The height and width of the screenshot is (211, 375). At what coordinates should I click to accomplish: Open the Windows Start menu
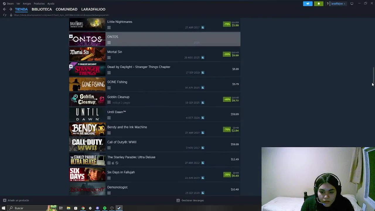[4, 208]
